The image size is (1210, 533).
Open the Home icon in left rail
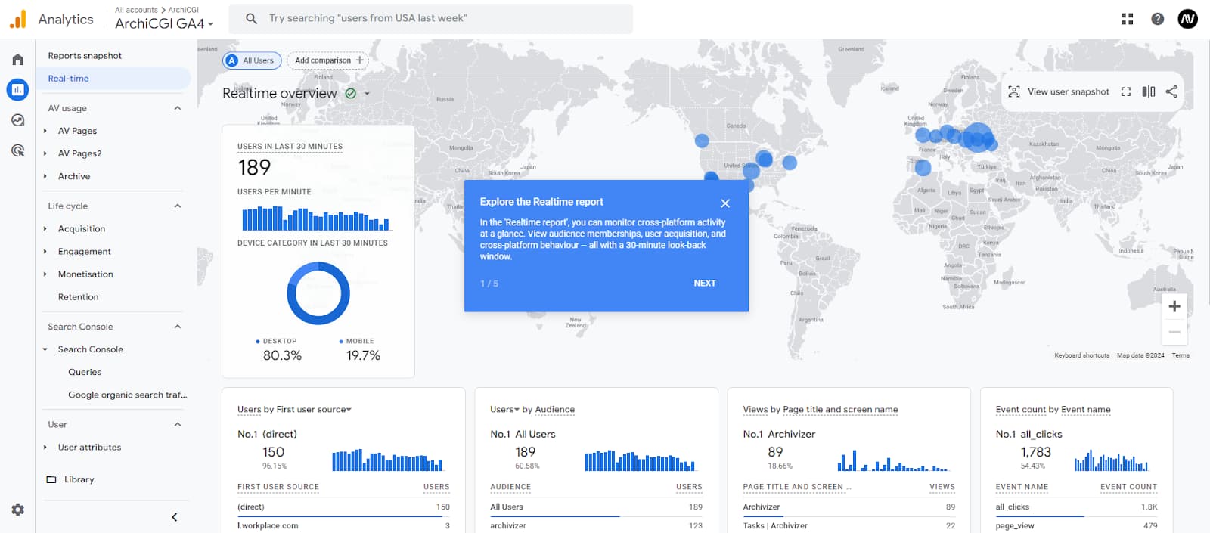coord(17,60)
